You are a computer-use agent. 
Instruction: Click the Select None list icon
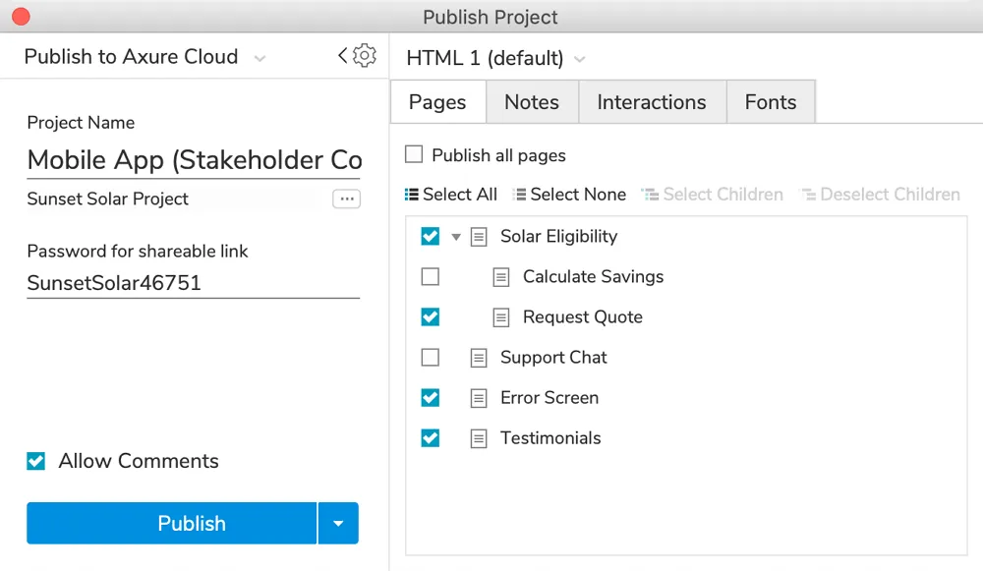click(x=519, y=195)
